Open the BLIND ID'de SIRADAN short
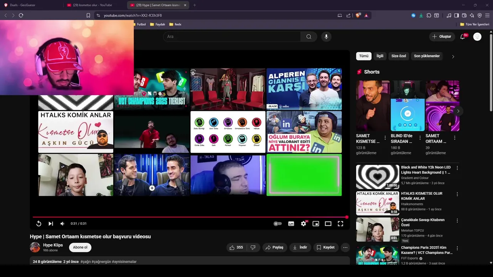Screen dimensions: 493x277 point(407,106)
